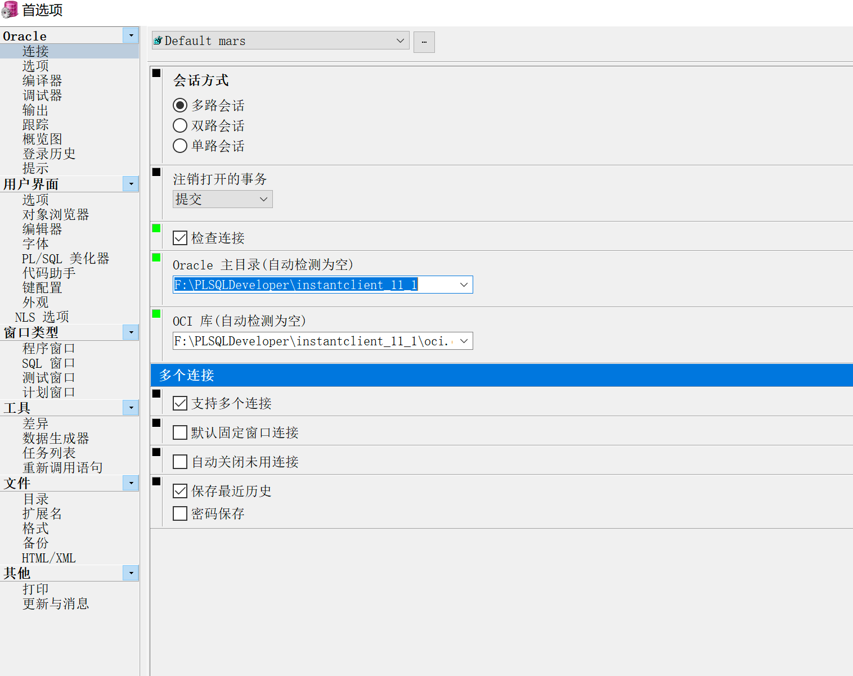Collapse the 窗口类型 section arrow

[x=131, y=332]
